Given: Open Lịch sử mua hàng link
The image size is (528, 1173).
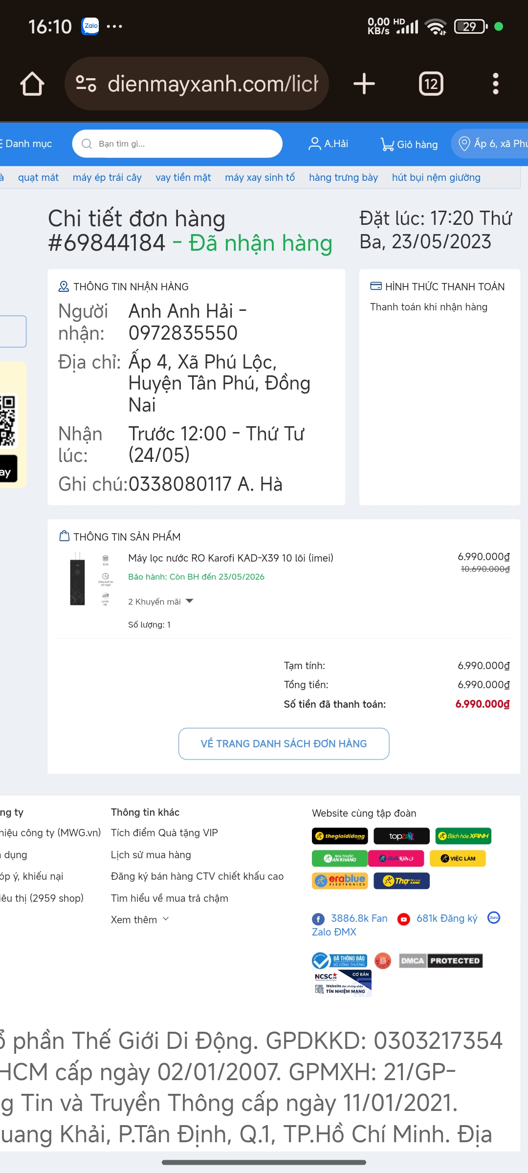Looking at the screenshot, I should pos(151,855).
